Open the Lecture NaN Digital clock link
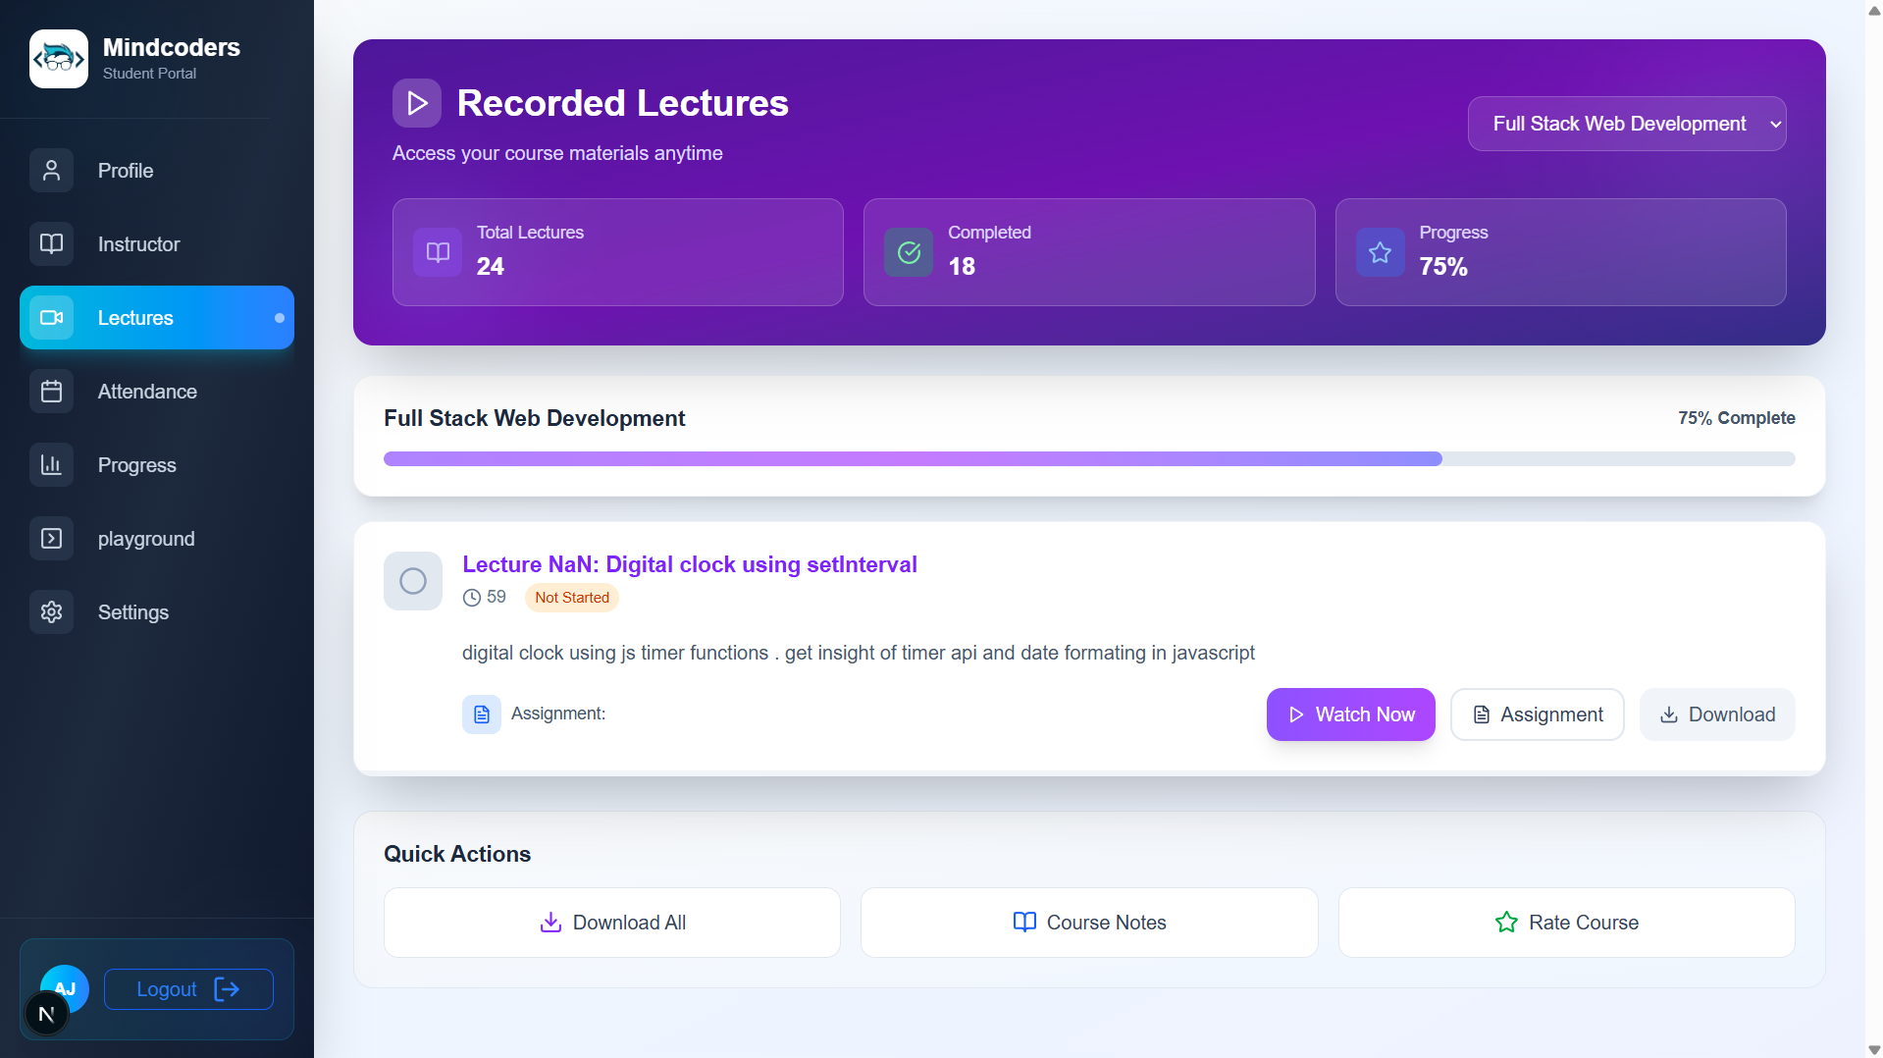 pyautogui.click(x=689, y=564)
